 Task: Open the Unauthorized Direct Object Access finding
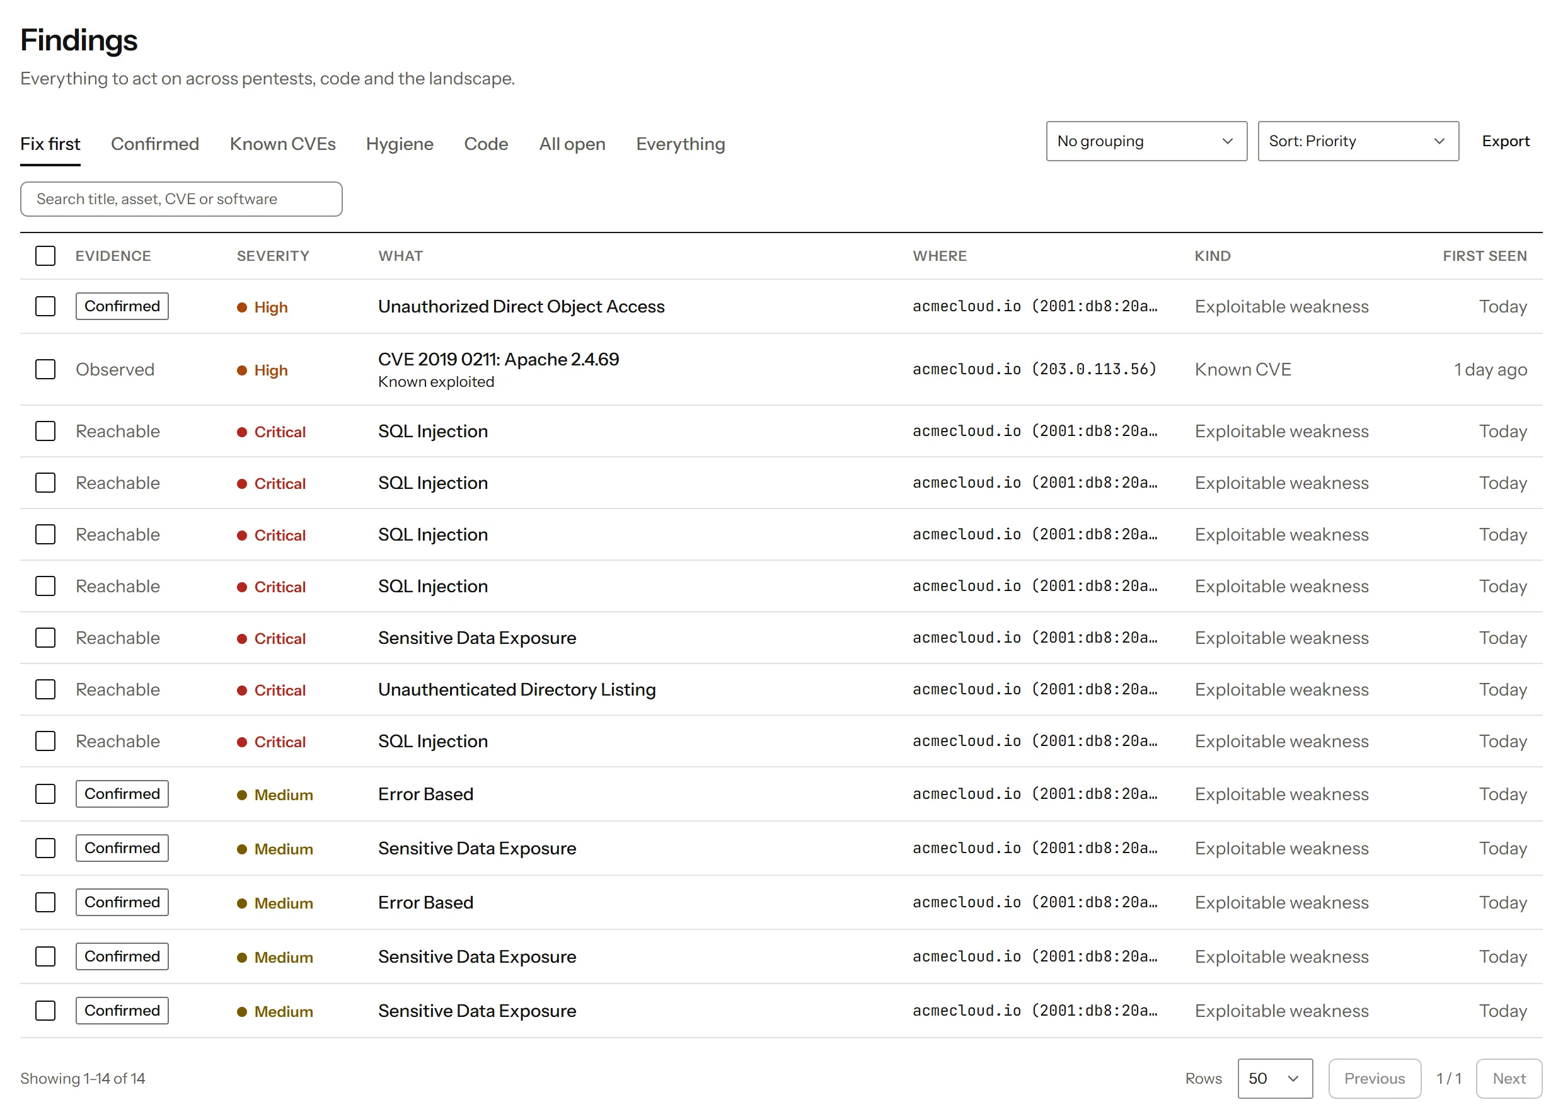click(521, 306)
